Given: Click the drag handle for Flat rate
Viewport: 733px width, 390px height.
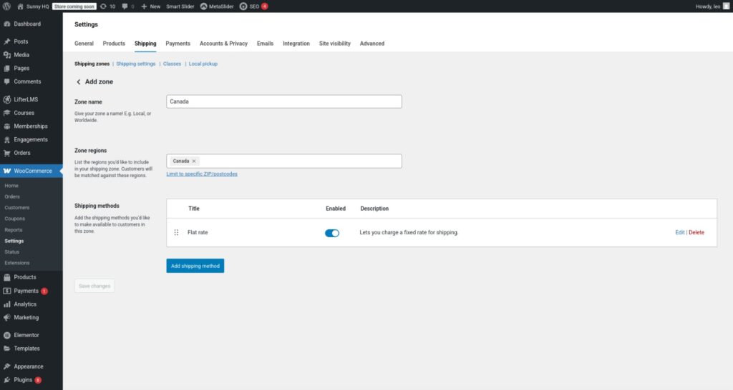Looking at the screenshot, I should coord(176,233).
